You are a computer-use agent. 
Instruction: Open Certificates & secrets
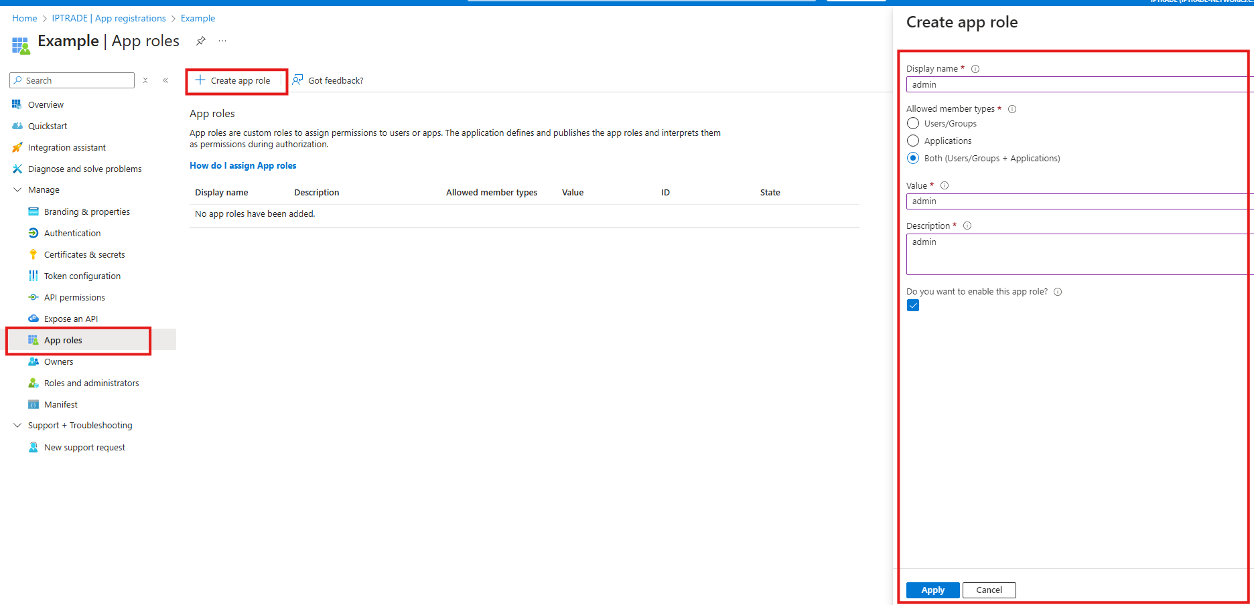tap(84, 254)
